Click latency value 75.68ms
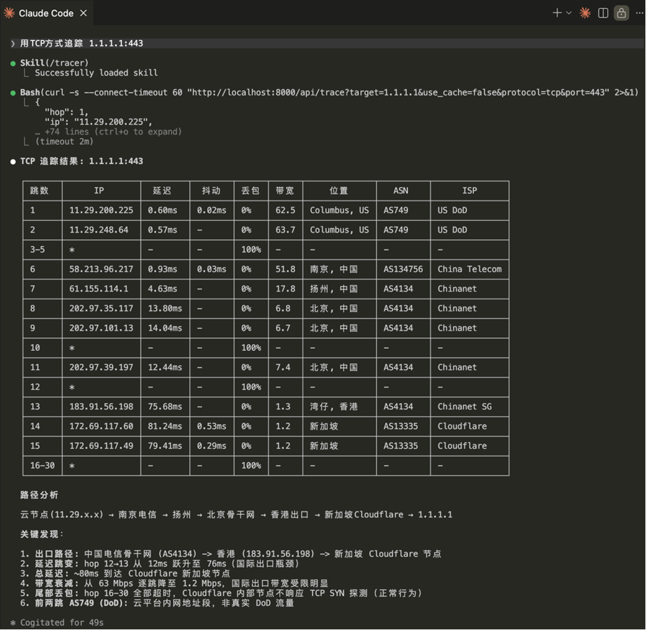Image resolution: width=646 pixels, height=630 pixels. tap(165, 407)
